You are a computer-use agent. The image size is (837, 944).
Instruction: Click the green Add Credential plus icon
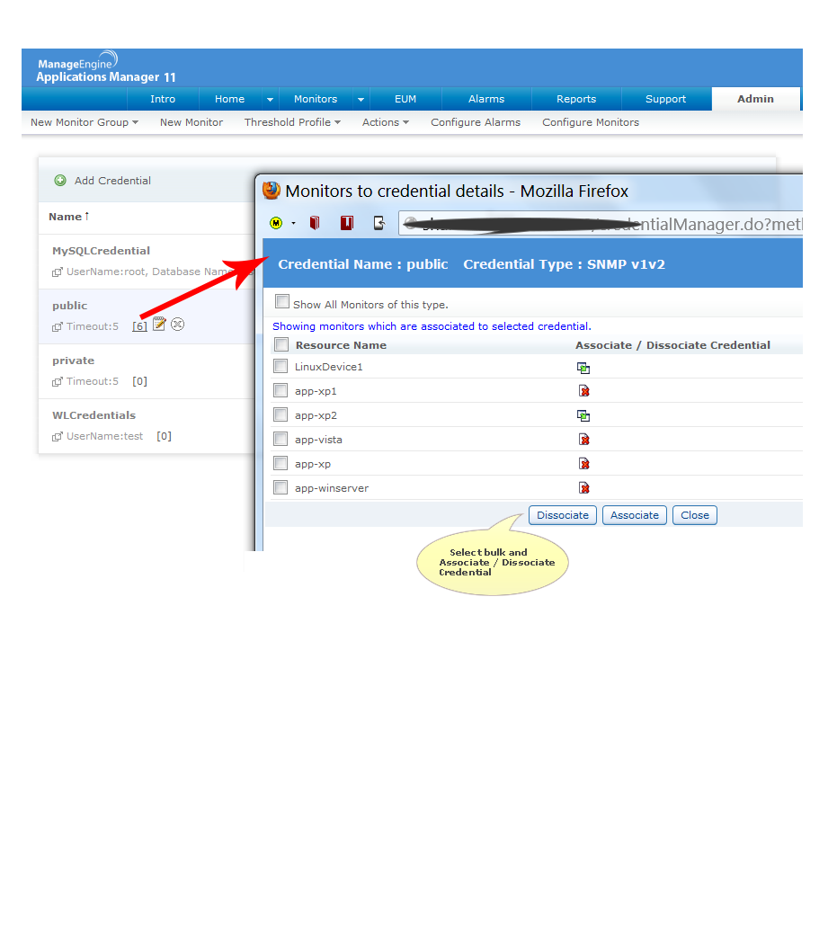click(60, 180)
